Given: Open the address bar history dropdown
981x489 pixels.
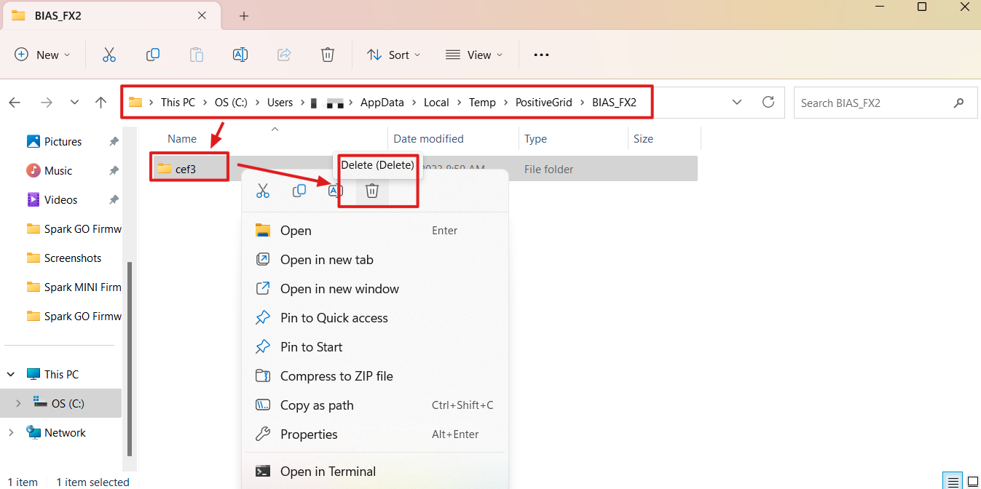Looking at the screenshot, I should (737, 103).
